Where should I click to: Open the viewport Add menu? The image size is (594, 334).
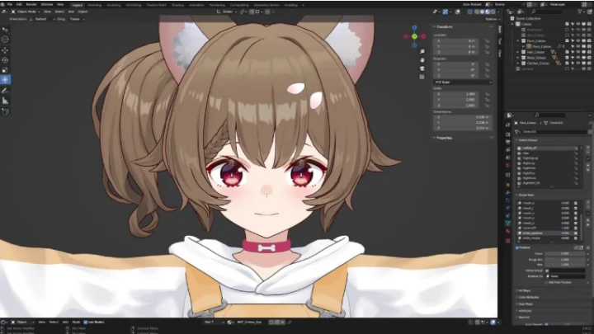click(x=71, y=12)
